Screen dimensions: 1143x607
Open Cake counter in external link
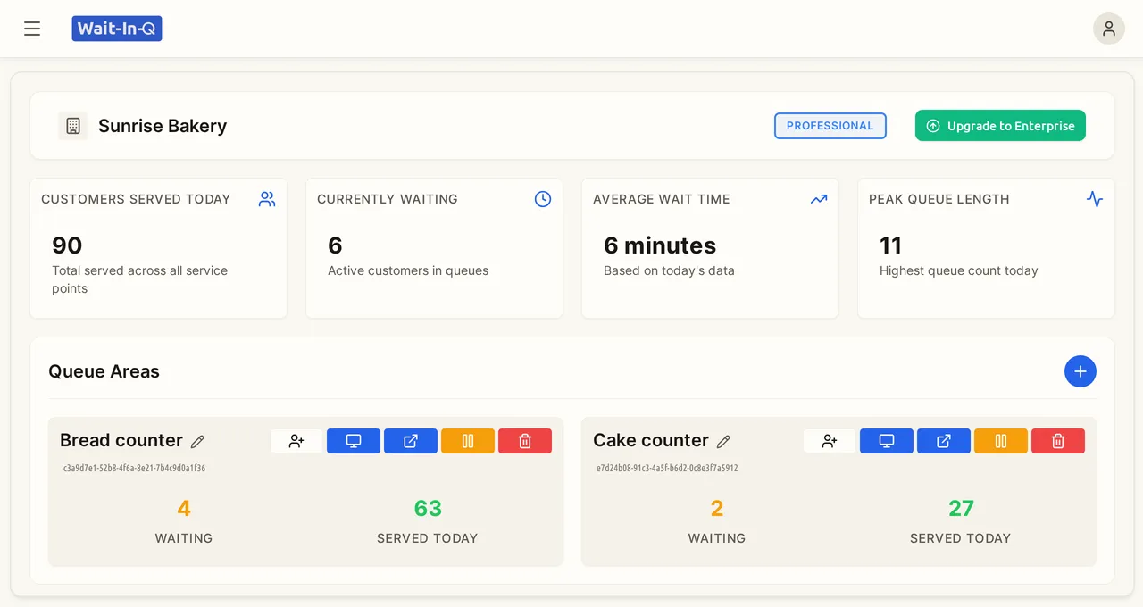(x=944, y=441)
